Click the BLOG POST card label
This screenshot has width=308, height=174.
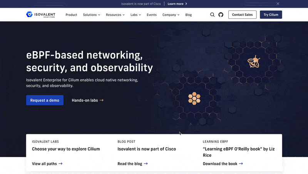click(126, 142)
